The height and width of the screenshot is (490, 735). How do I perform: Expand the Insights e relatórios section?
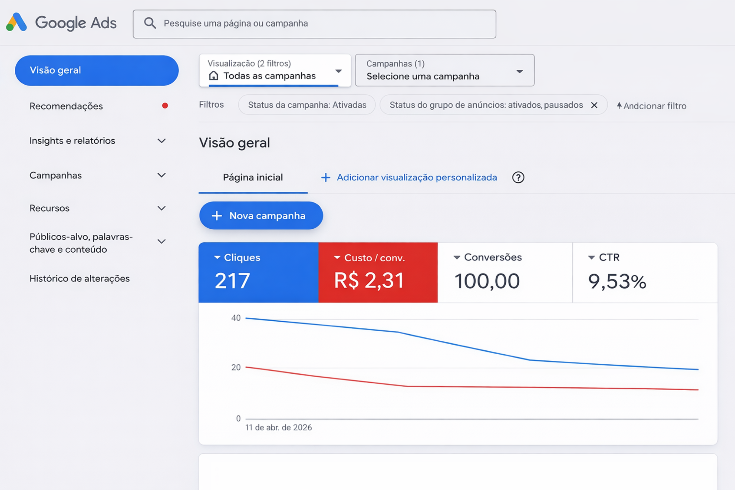point(162,141)
